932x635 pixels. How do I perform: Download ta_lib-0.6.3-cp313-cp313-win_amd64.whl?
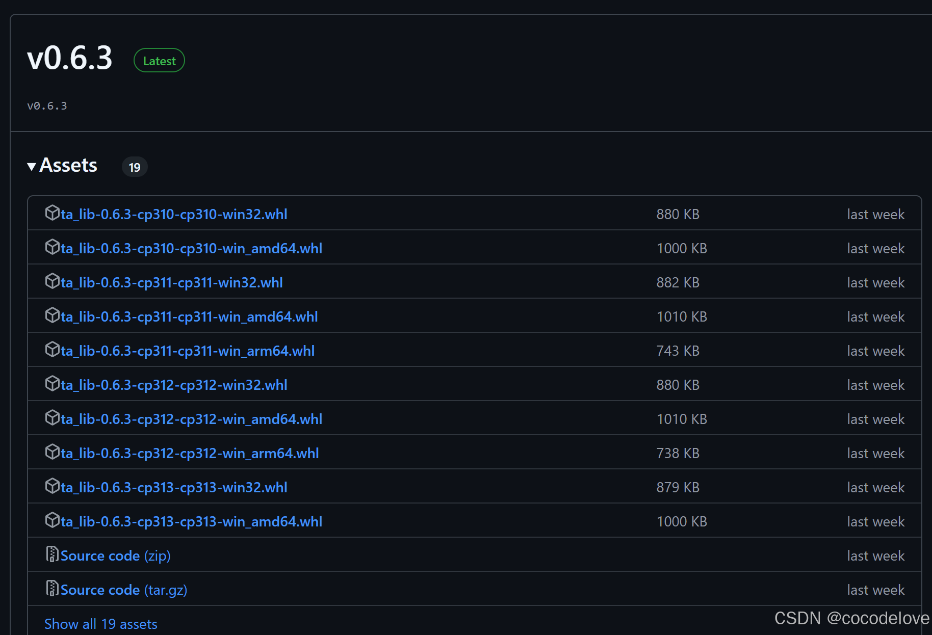[191, 521]
